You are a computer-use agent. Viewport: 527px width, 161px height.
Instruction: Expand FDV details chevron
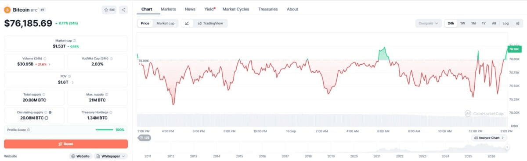(x=72, y=82)
